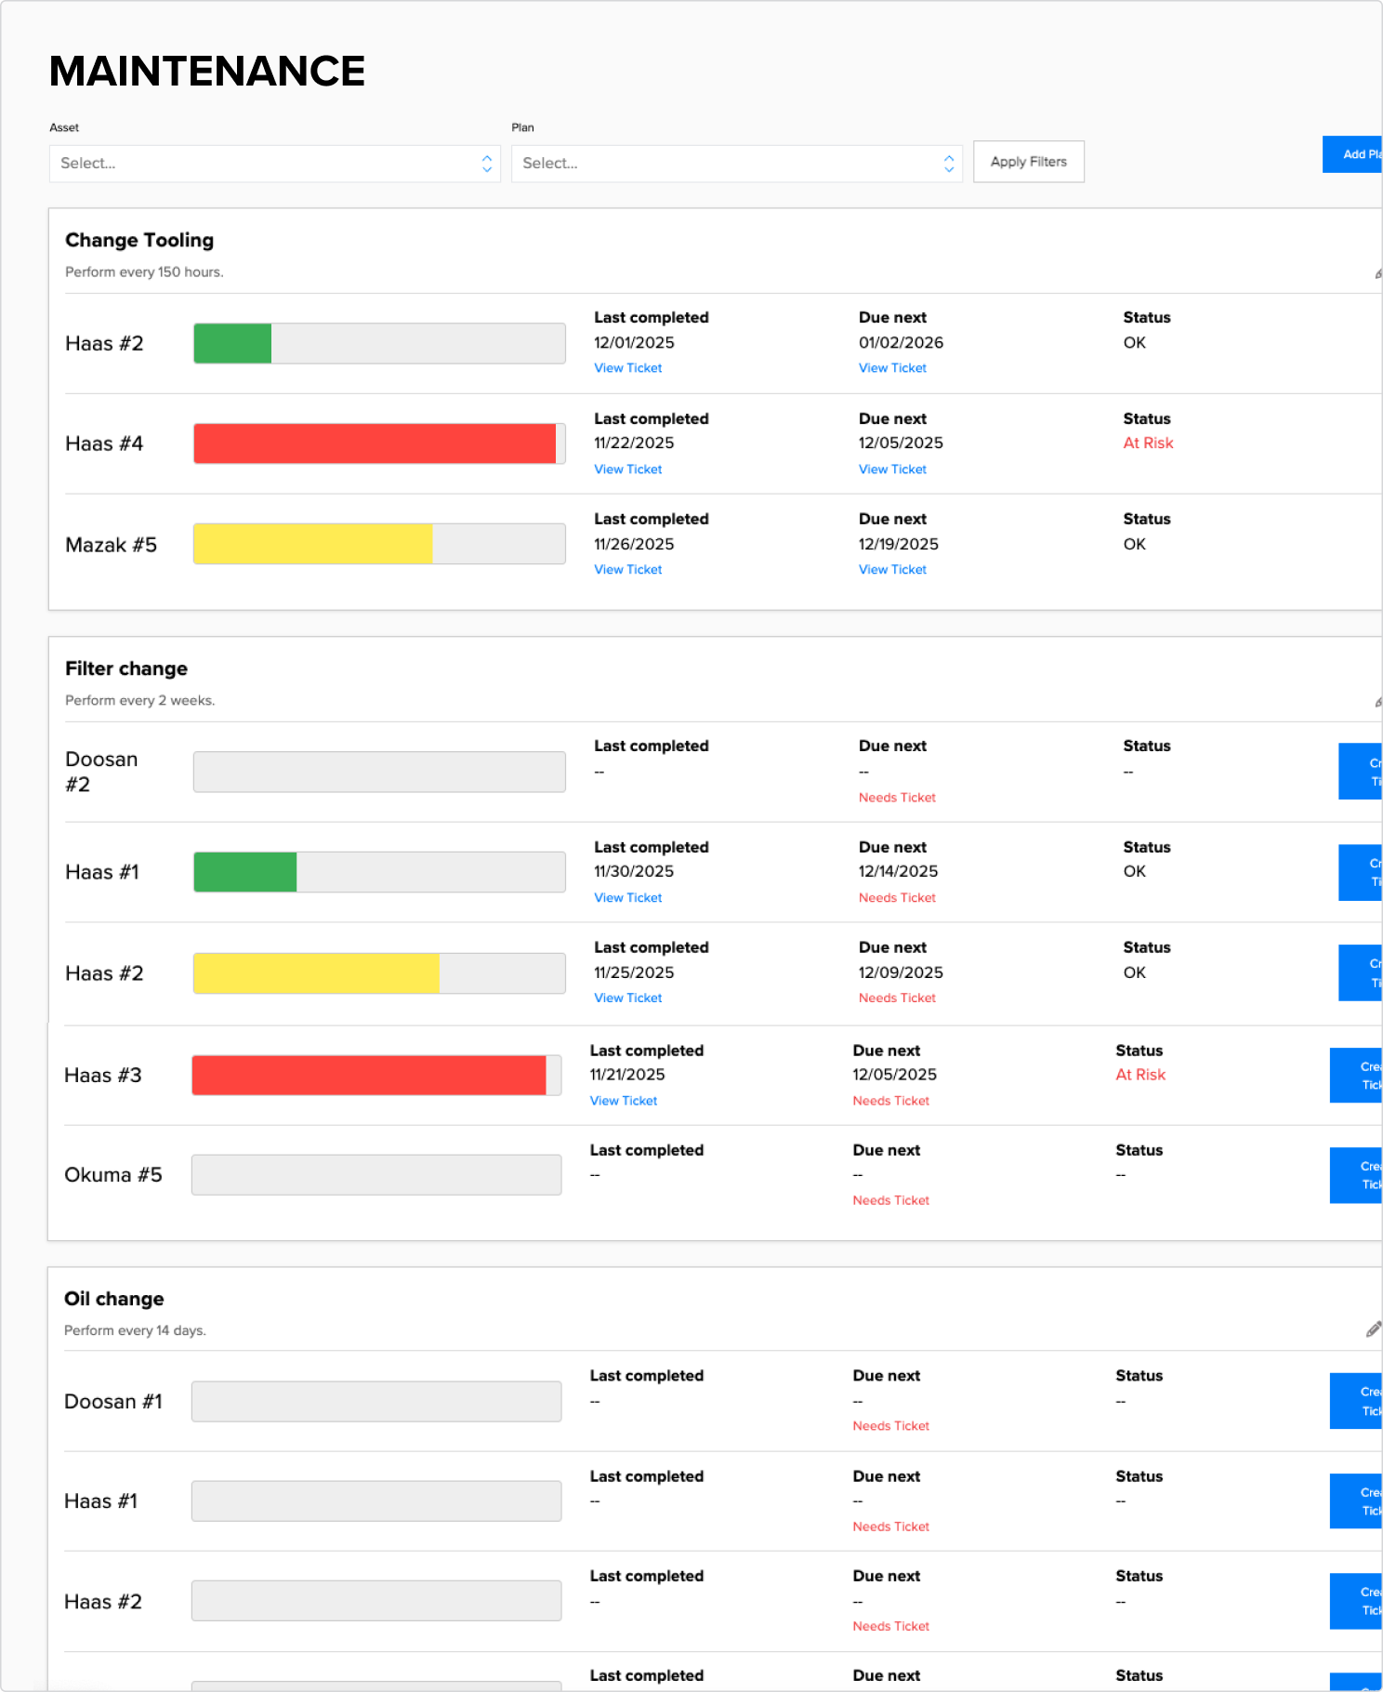Image resolution: width=1383 pixels, height=1692 pixels.
Task: Click 'Perform every 14 days.' text
Action: pyautogui.click(x=135, y=1331)
